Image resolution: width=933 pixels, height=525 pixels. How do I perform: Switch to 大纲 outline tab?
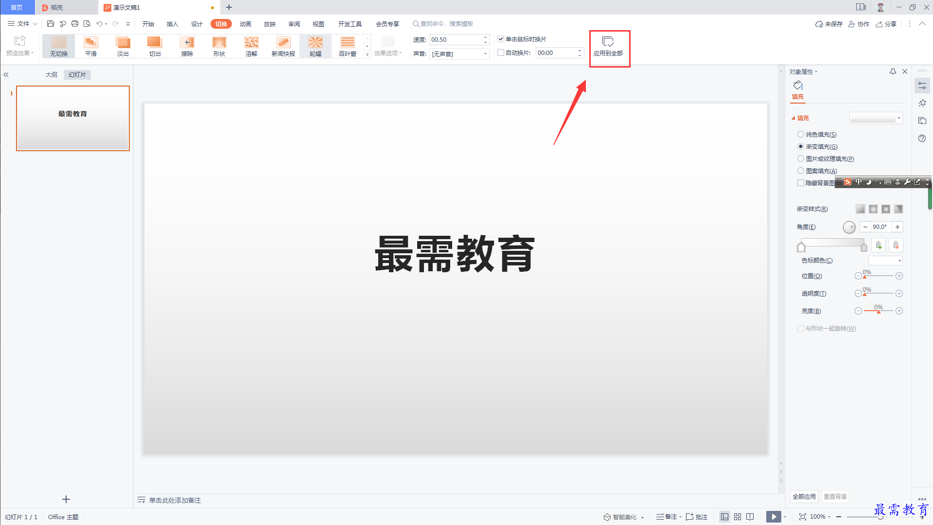point(51,75)
